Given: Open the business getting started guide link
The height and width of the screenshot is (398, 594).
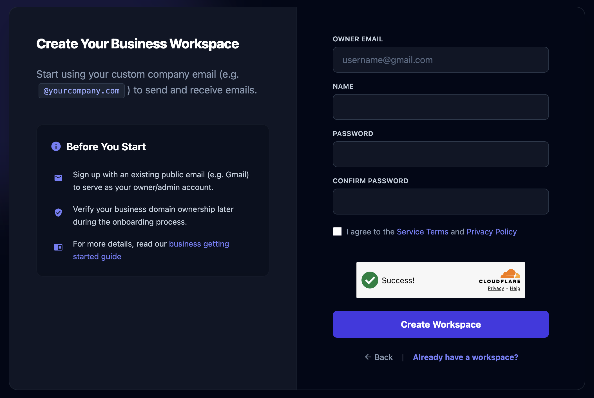Looking at the screenshot, I should click(151, 250).
